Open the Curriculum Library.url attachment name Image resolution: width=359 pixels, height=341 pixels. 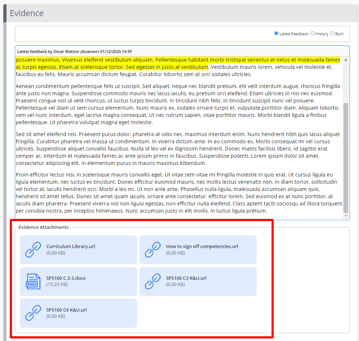[71, 246]
